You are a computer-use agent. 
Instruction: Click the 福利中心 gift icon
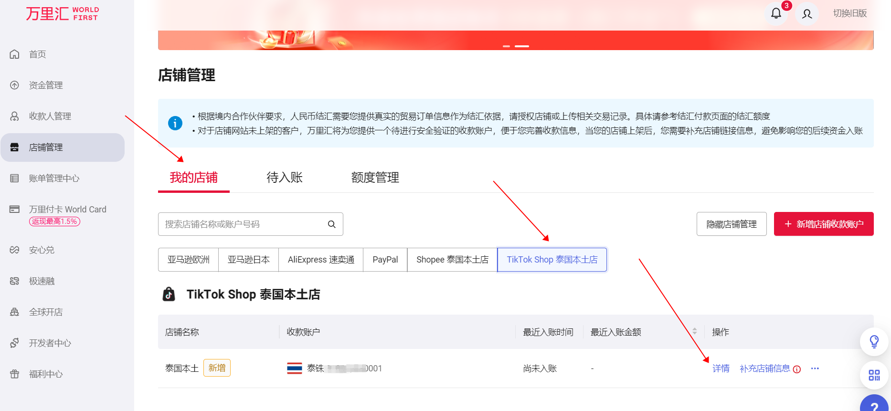point(15,374)
